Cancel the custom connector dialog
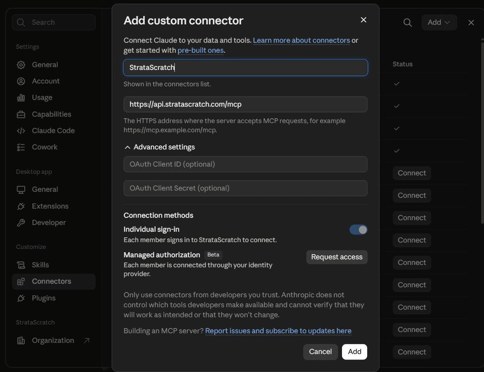Image resolution: width=484 pixels, height=372 pixels. click(320, 352)
